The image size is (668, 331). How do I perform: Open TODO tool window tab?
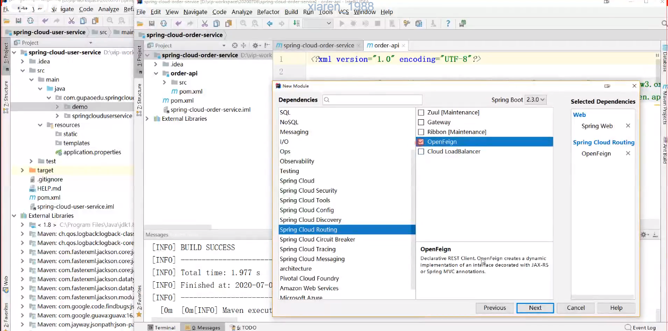pos(243,327)
